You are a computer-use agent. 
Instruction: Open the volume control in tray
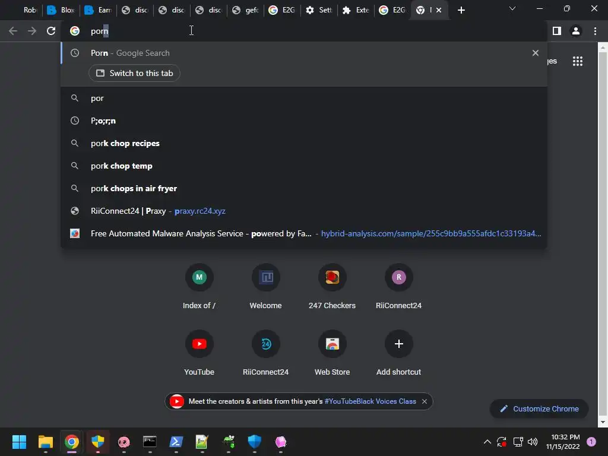(533, 442)
